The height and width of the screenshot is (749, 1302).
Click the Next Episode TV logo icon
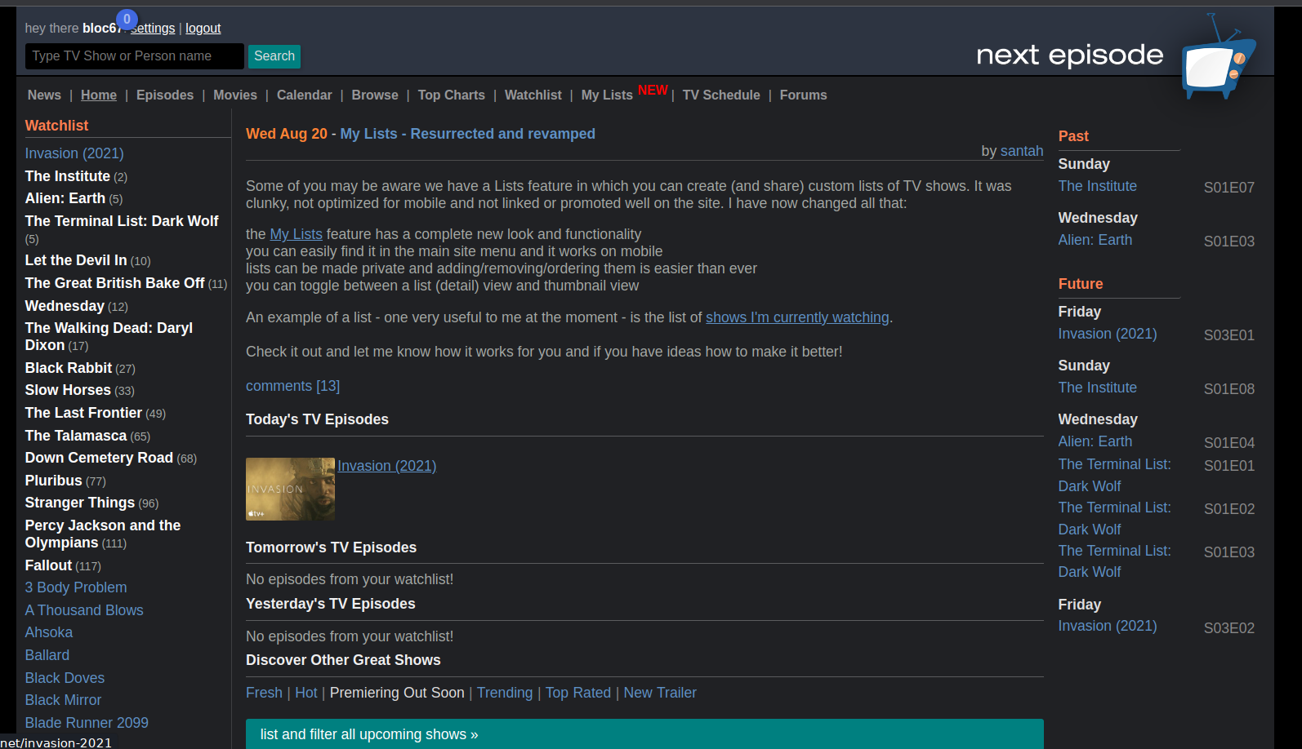[1218, 57]
